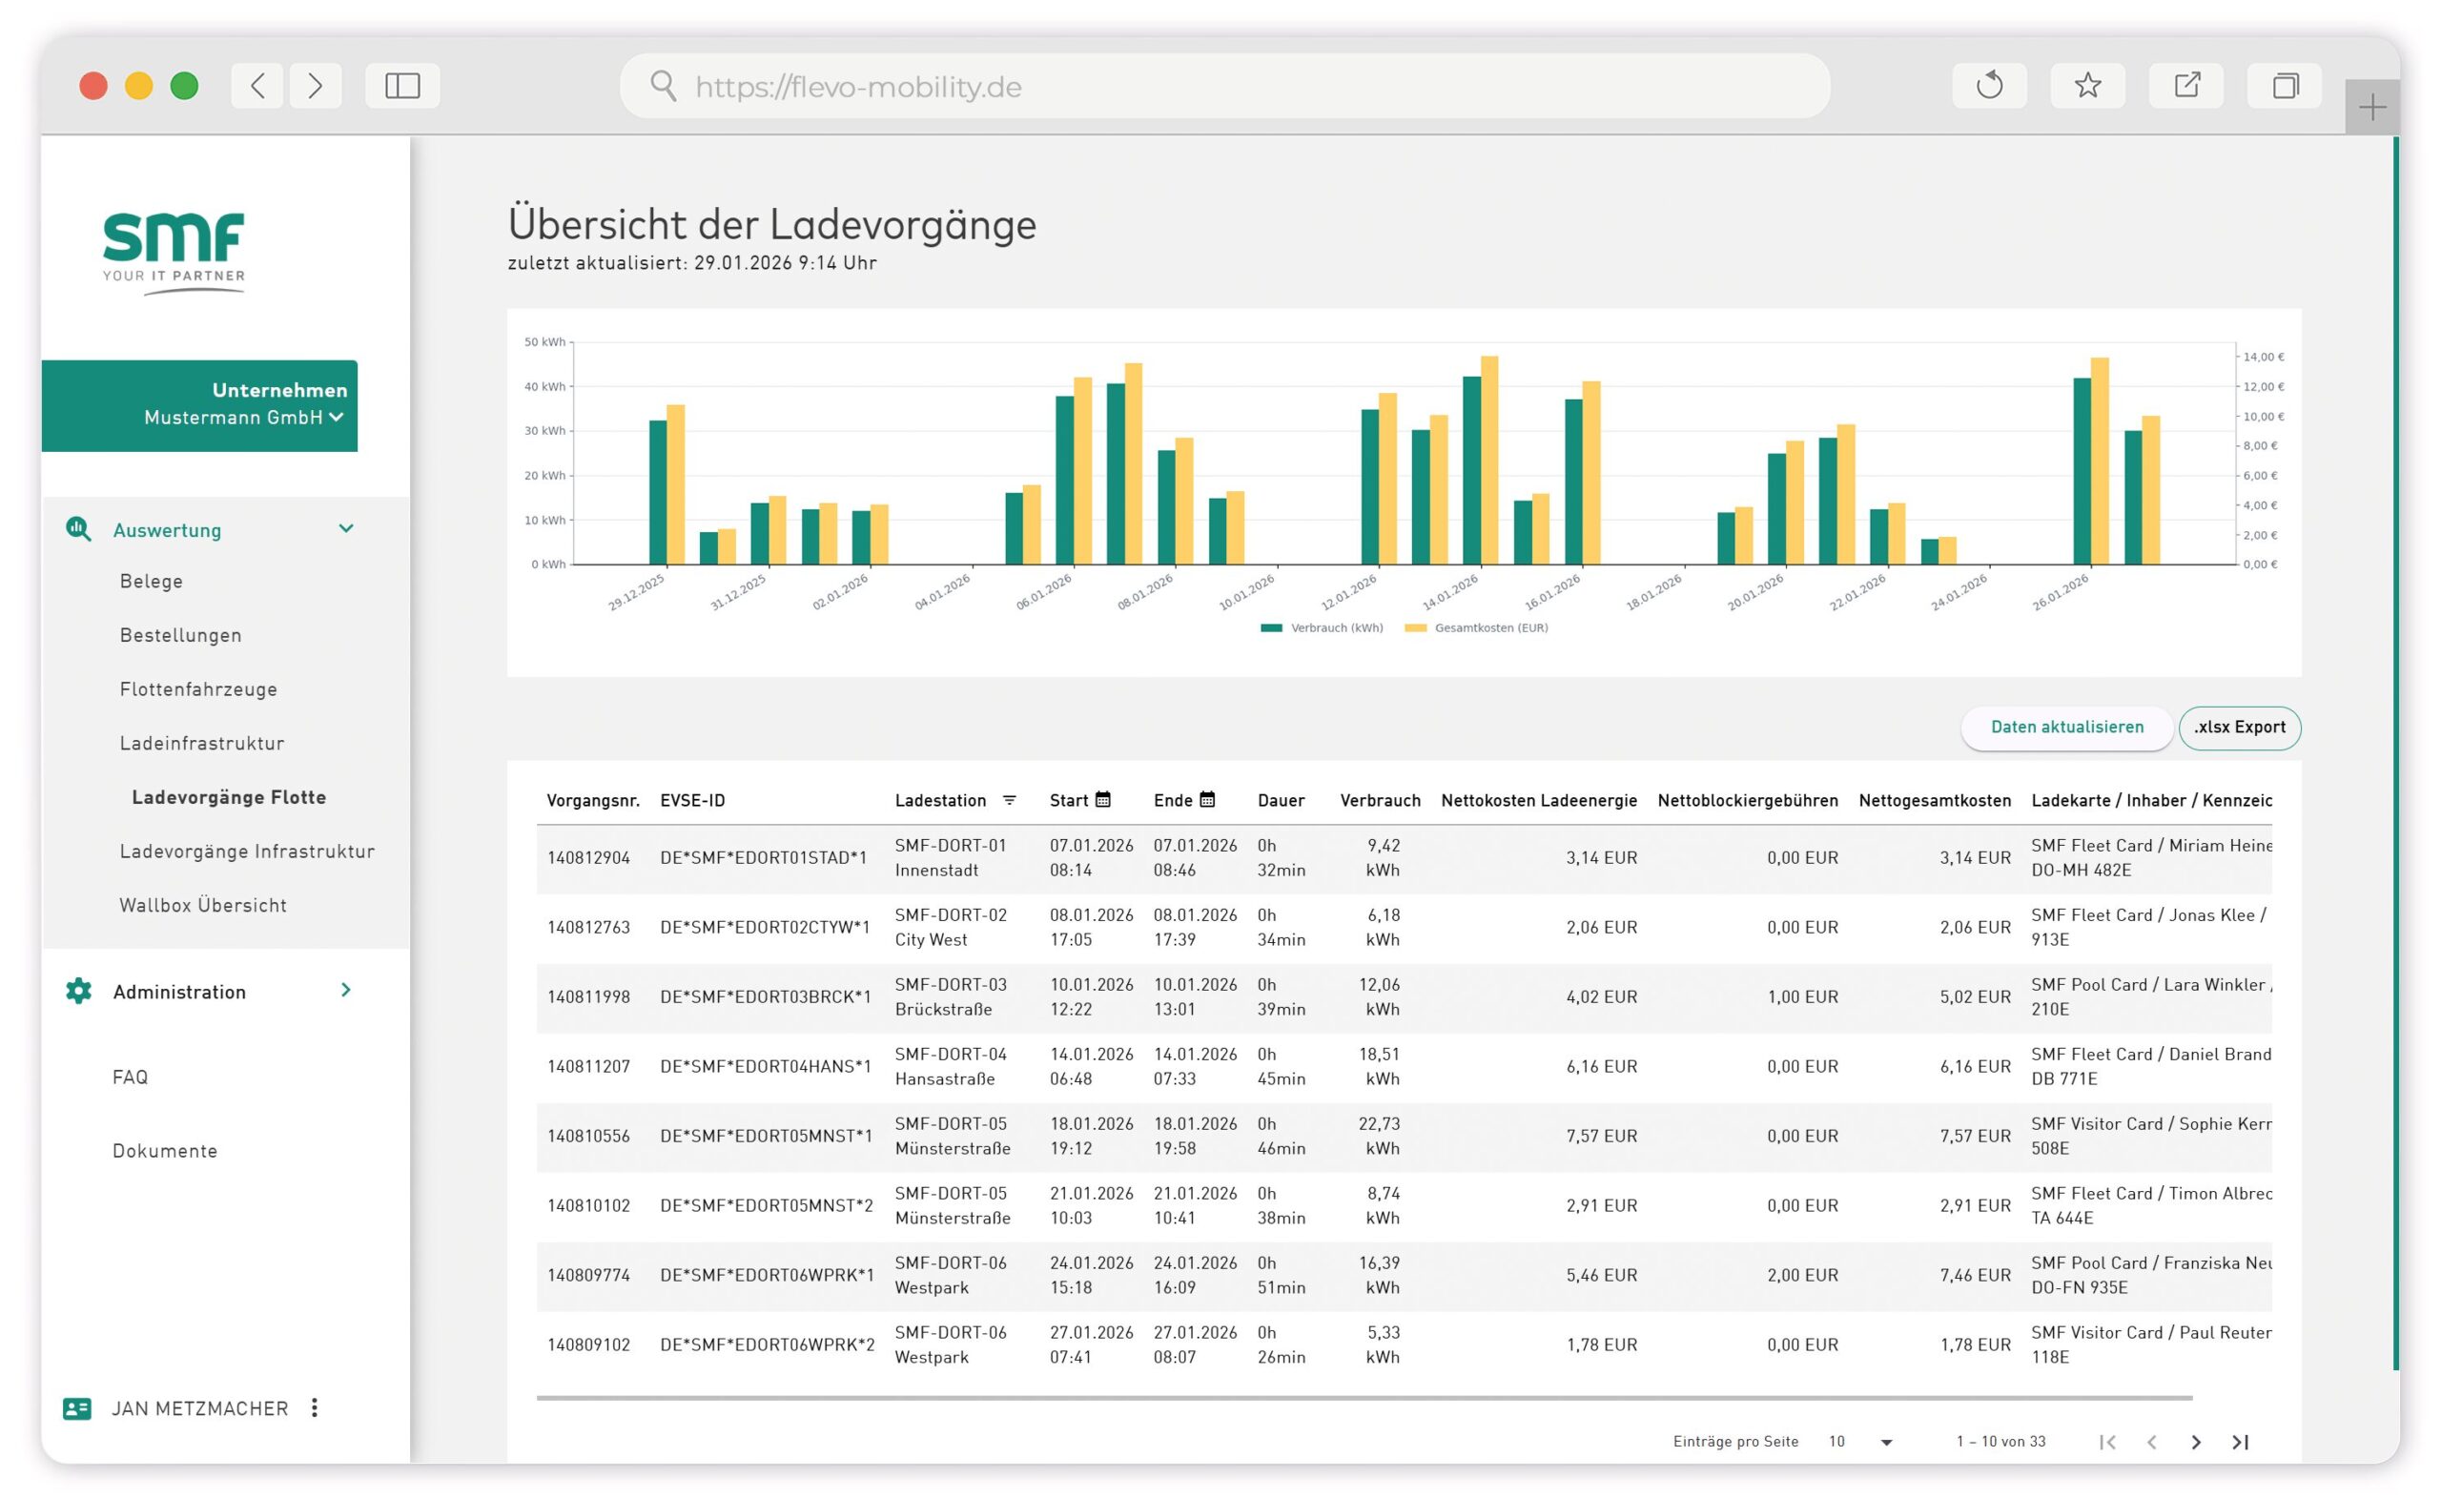The height and width of the screenshot is (1498, 2441).
Task: Toggle the browser sidebar panel icon
Action: point(401,85)
